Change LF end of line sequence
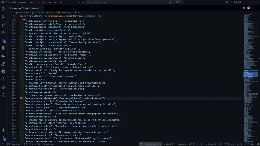The width and height of the screenshot is (260, 146). (x=197, y=144)
